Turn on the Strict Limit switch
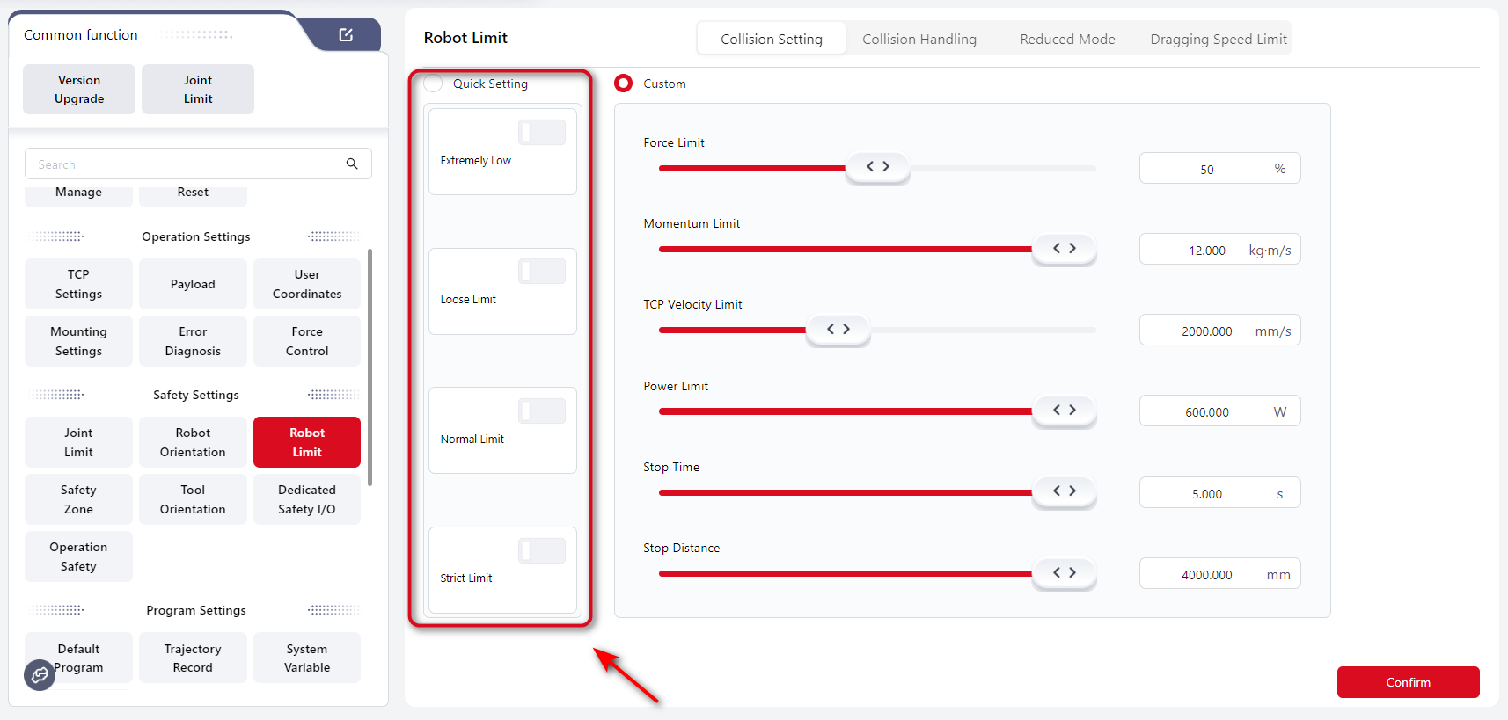 click(541, 551)
